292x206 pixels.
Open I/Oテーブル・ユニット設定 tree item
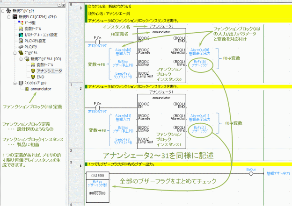(x=41, y=35)
